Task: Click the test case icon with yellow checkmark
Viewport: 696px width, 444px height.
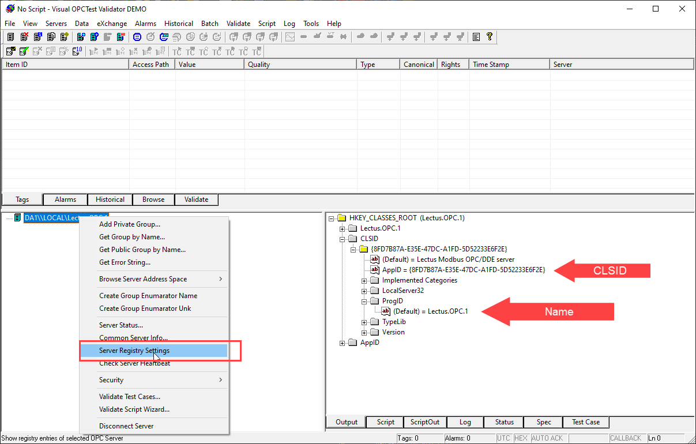Action: point(10,51)
